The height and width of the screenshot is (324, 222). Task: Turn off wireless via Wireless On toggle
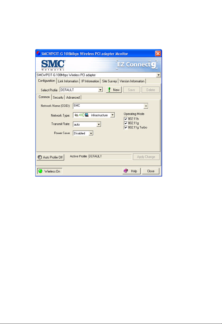pos(50,171)
